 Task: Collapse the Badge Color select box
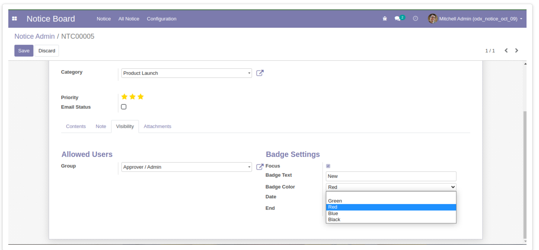tap(391, 187)
